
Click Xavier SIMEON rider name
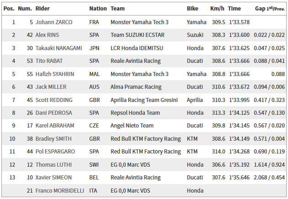pyautogui.click(x=53, y=178)
